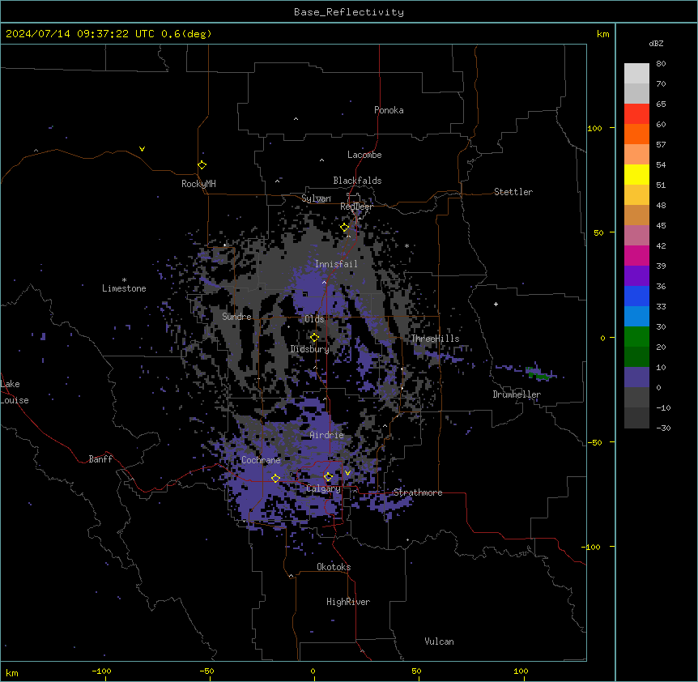Select the Sundre city label

coord(236,317)
